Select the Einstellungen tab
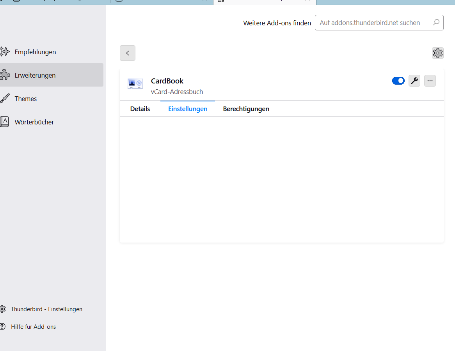Viewport: 455px width, 351px height. 188,109
